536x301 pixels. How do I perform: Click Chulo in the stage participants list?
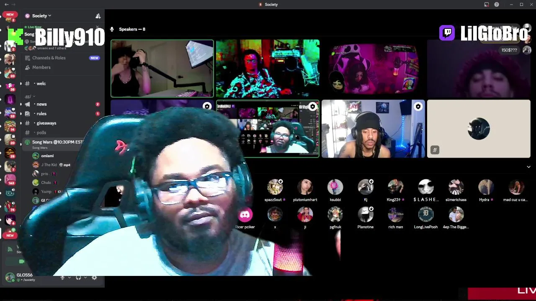pos(46,182)
